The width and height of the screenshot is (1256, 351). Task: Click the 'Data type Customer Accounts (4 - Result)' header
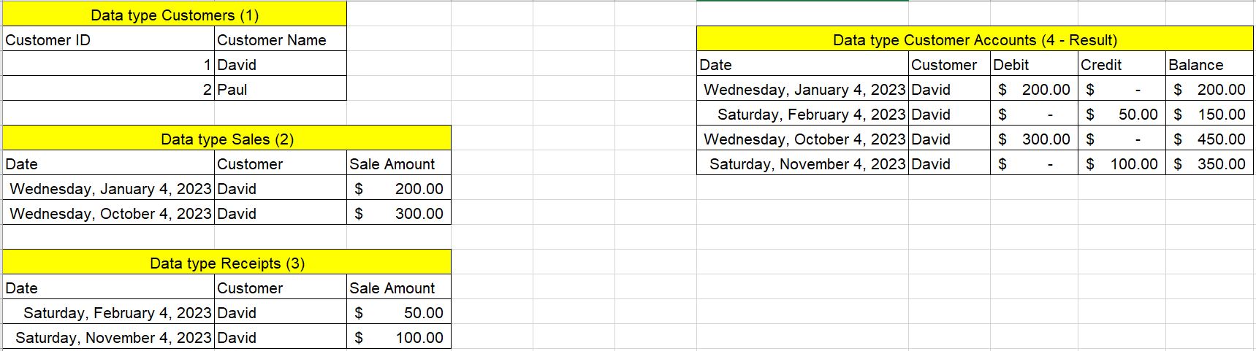[x=975, y=39]
